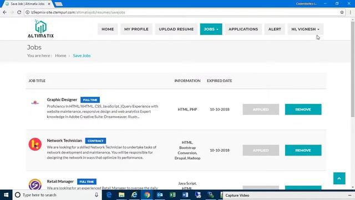Click the EXPIRED DATE column header
The width and height of the screenshot is (355, 200).
click(x=220, y=81)
